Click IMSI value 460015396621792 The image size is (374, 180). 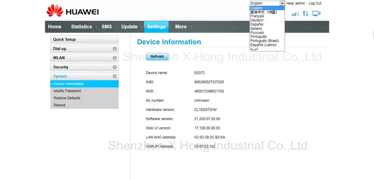tap(209, 91)
